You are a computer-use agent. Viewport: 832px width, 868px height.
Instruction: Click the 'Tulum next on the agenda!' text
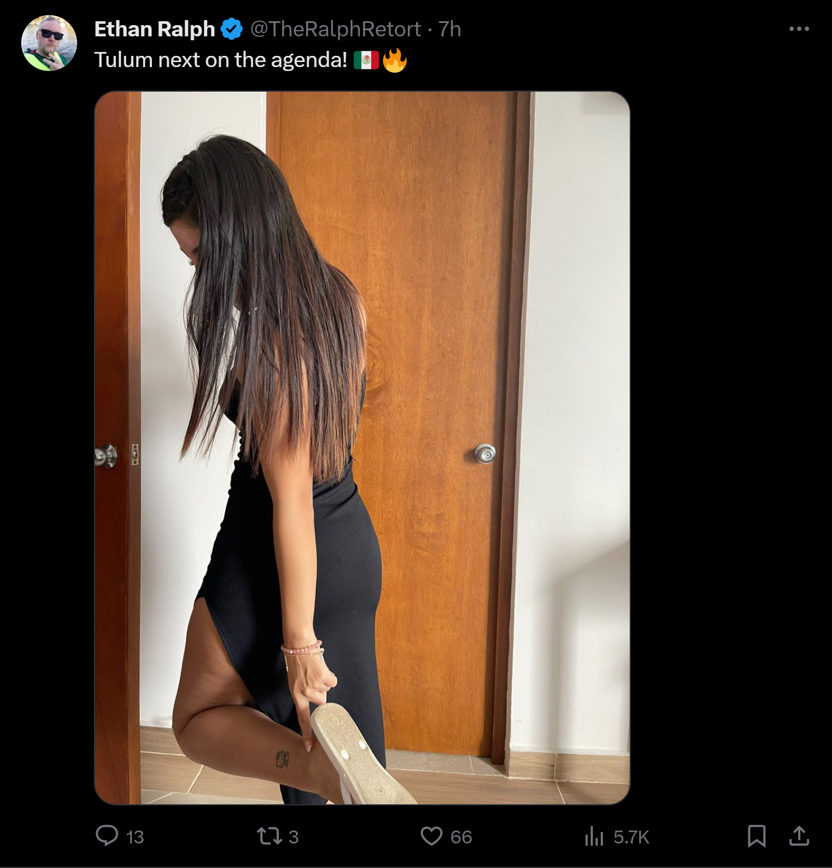click(221, 60)
